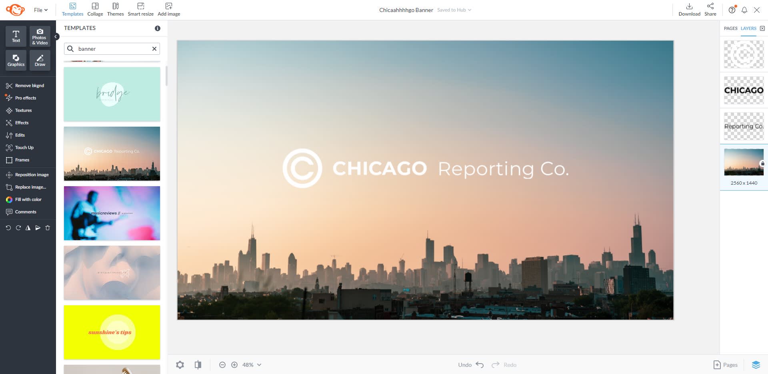Click the Undo button

pyautogui.click(x=471, y=365)
